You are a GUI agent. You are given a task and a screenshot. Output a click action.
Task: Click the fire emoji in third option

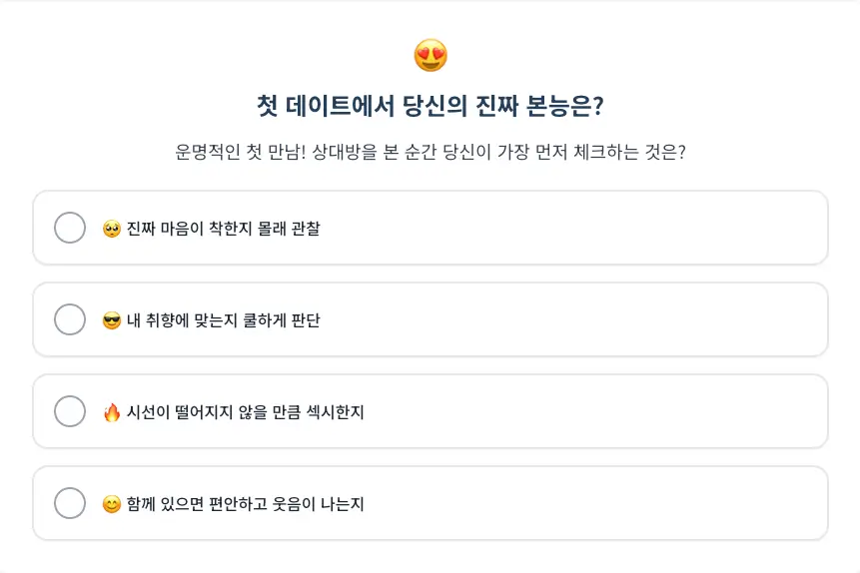[112, 412]
